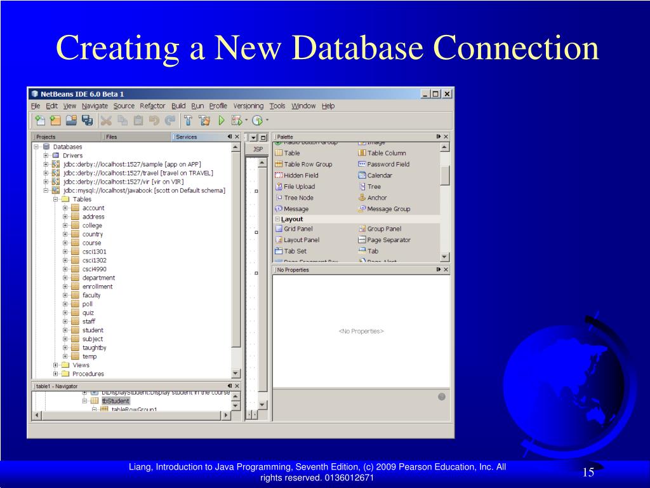The width and height of the screenshot is (650, 488).
Task: Click the Clean and Build Project icon
Action: coord(204,120)
